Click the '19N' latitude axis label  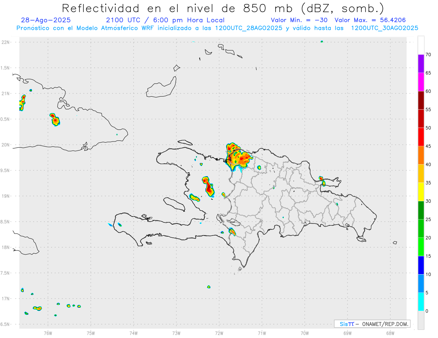pyautogui.click(x=5, y=196)
